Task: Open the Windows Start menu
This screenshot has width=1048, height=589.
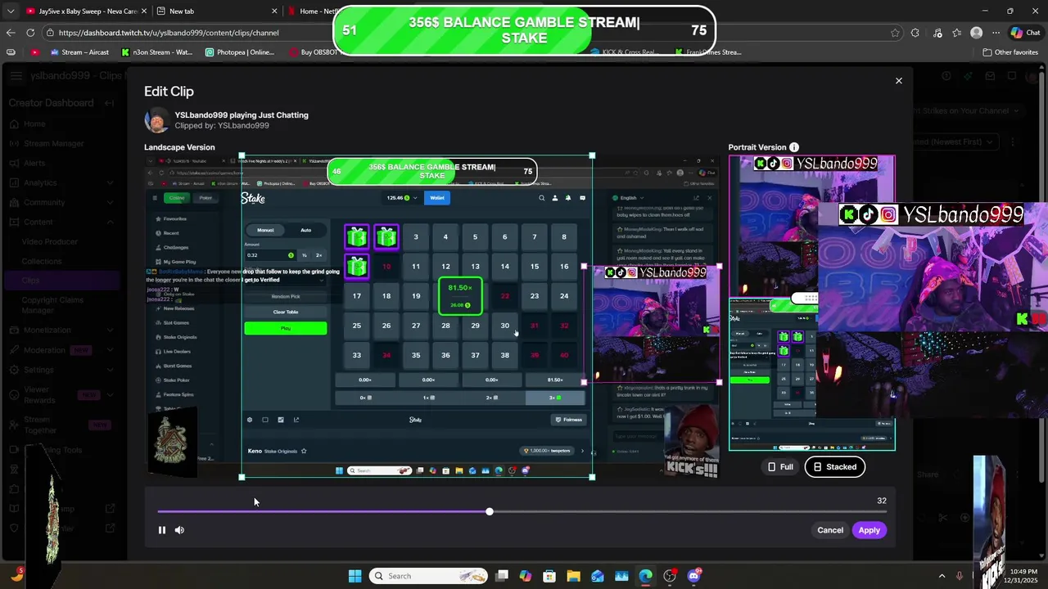Action: pyautogui.click(x=355, y=576)
